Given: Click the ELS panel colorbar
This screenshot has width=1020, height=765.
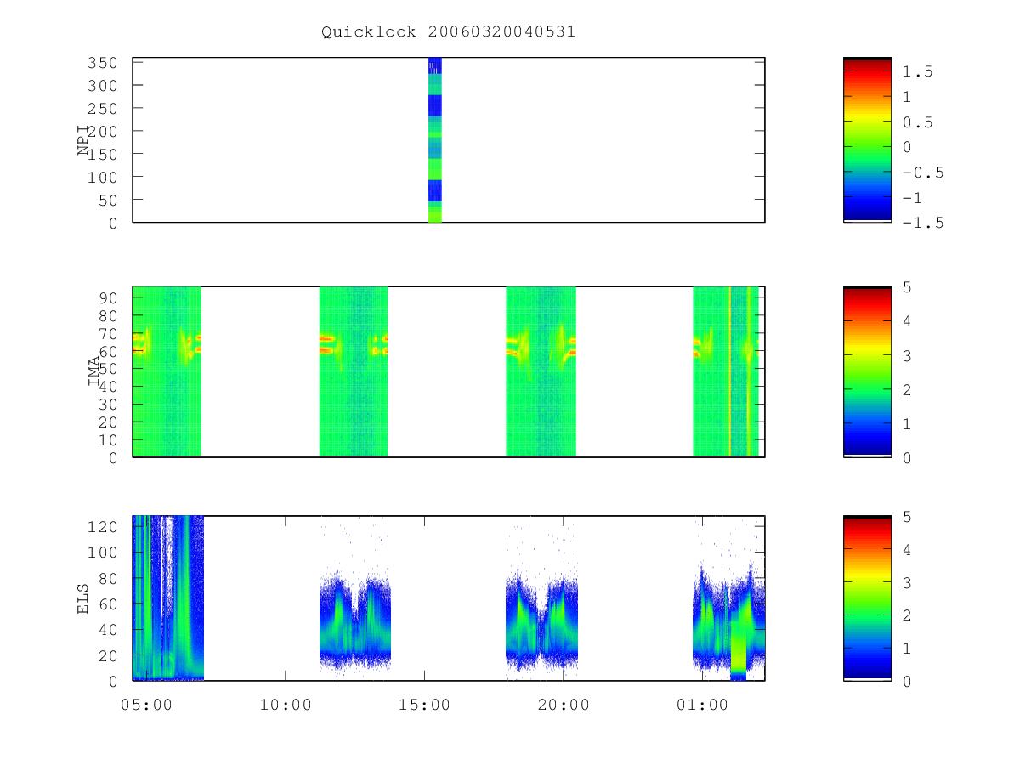Looking at the screenshot, I should coord(867,598).
